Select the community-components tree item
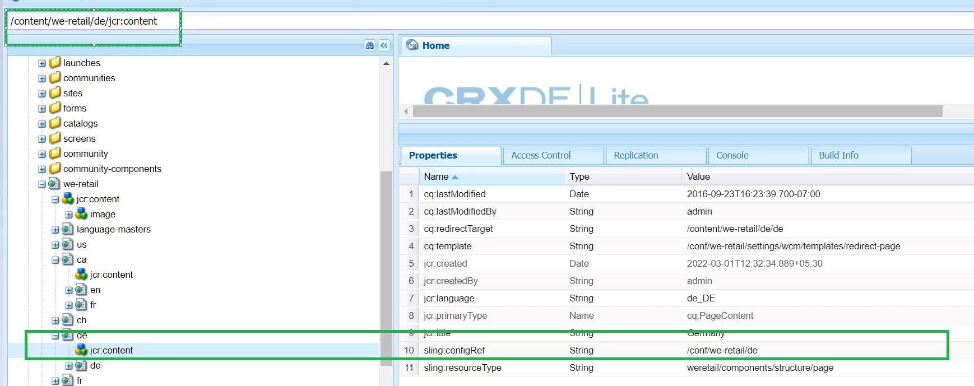Screen dimensions: 974x386 [112, 169]
